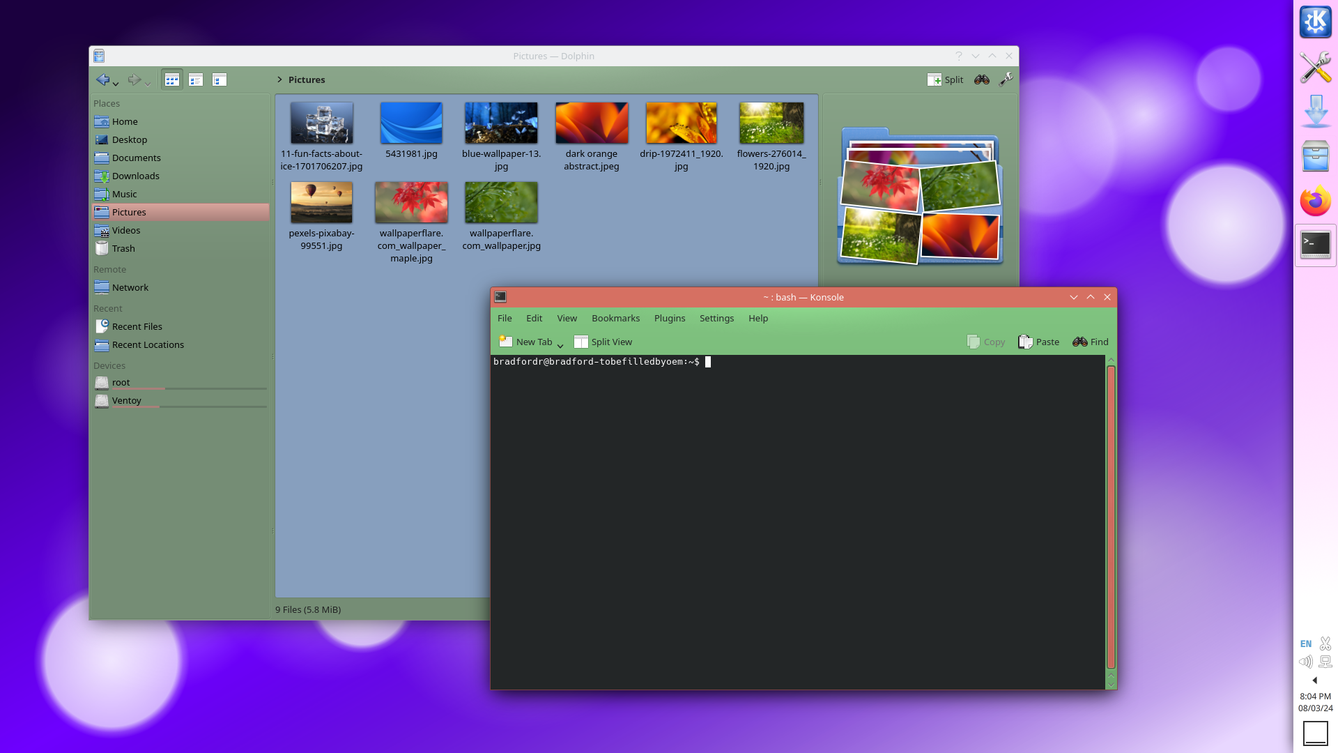Select dark orange abstract.jpeg thumbnail

[592, 123]
